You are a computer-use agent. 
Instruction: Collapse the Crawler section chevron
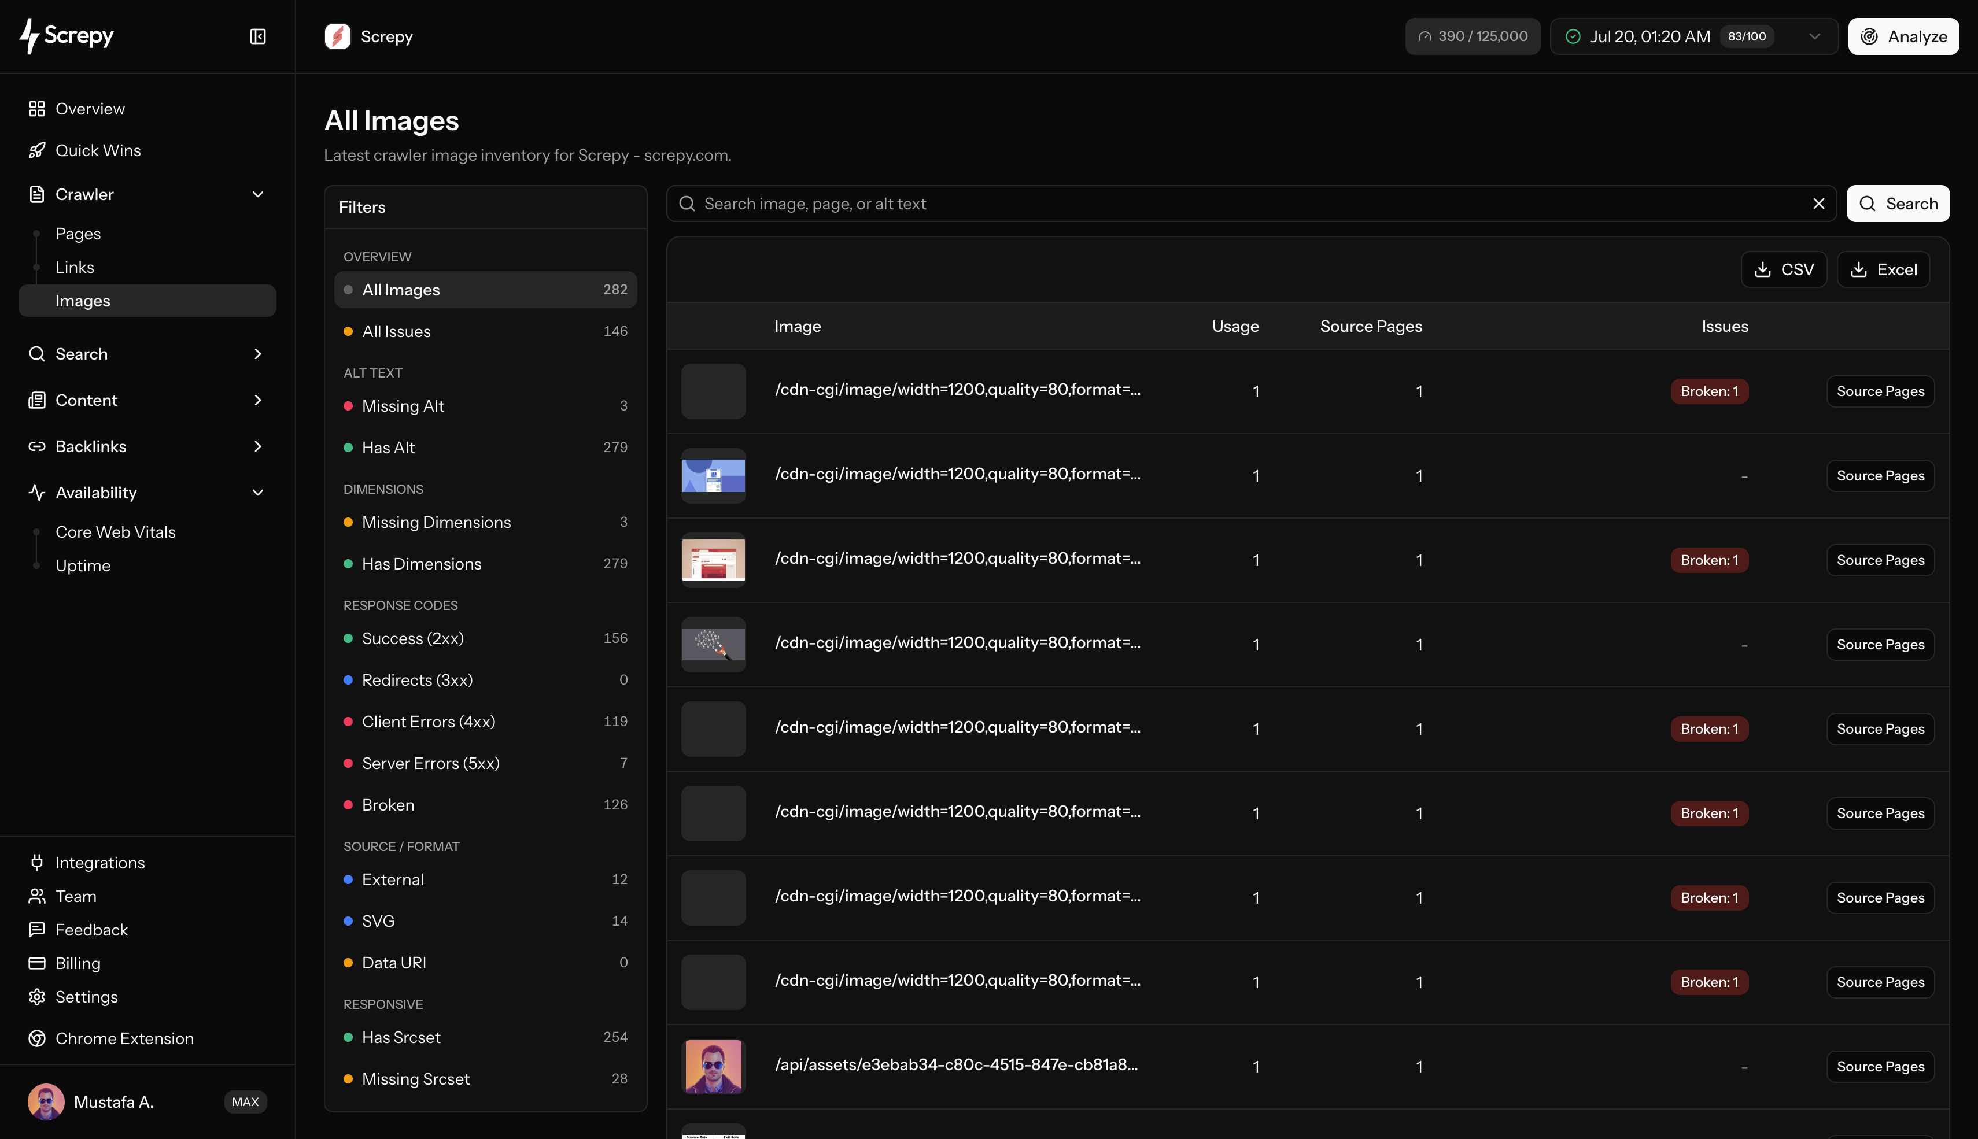(257, 194)
